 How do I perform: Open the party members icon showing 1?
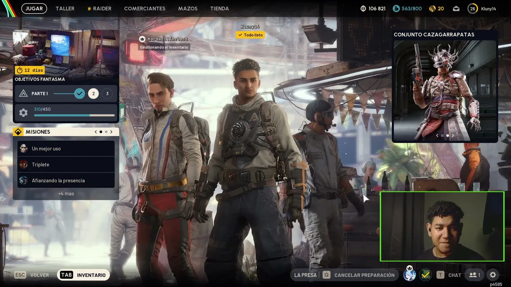(475, 275)
